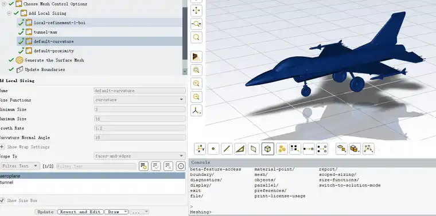Open the Size Functions curvature dropdown
436x216 pixels.
click(x=139, y=100)
